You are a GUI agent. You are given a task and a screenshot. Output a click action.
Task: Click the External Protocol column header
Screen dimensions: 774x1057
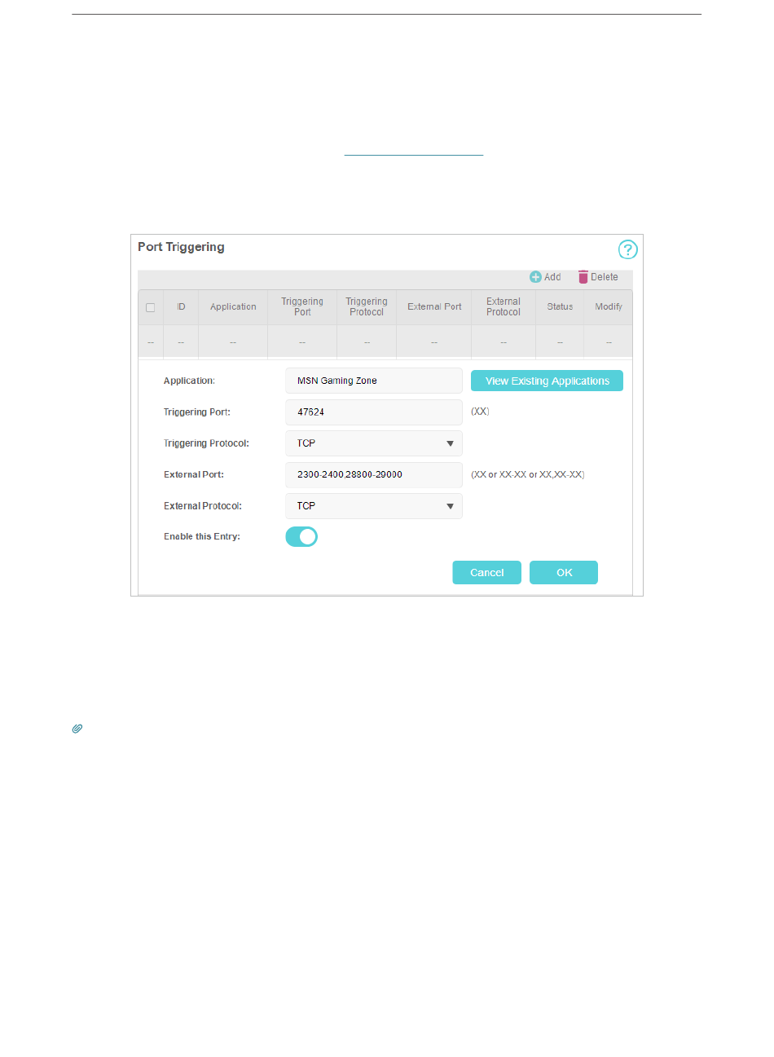coord(504,307)
